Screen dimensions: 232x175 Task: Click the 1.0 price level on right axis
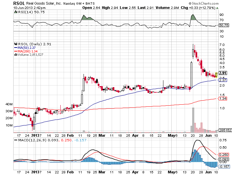222,108
